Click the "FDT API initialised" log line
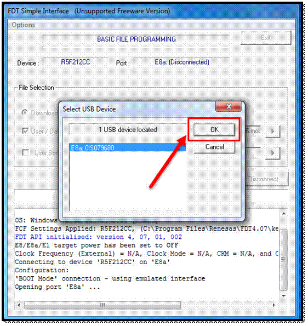This screenshot has width=308, height=326. point(98,237)
